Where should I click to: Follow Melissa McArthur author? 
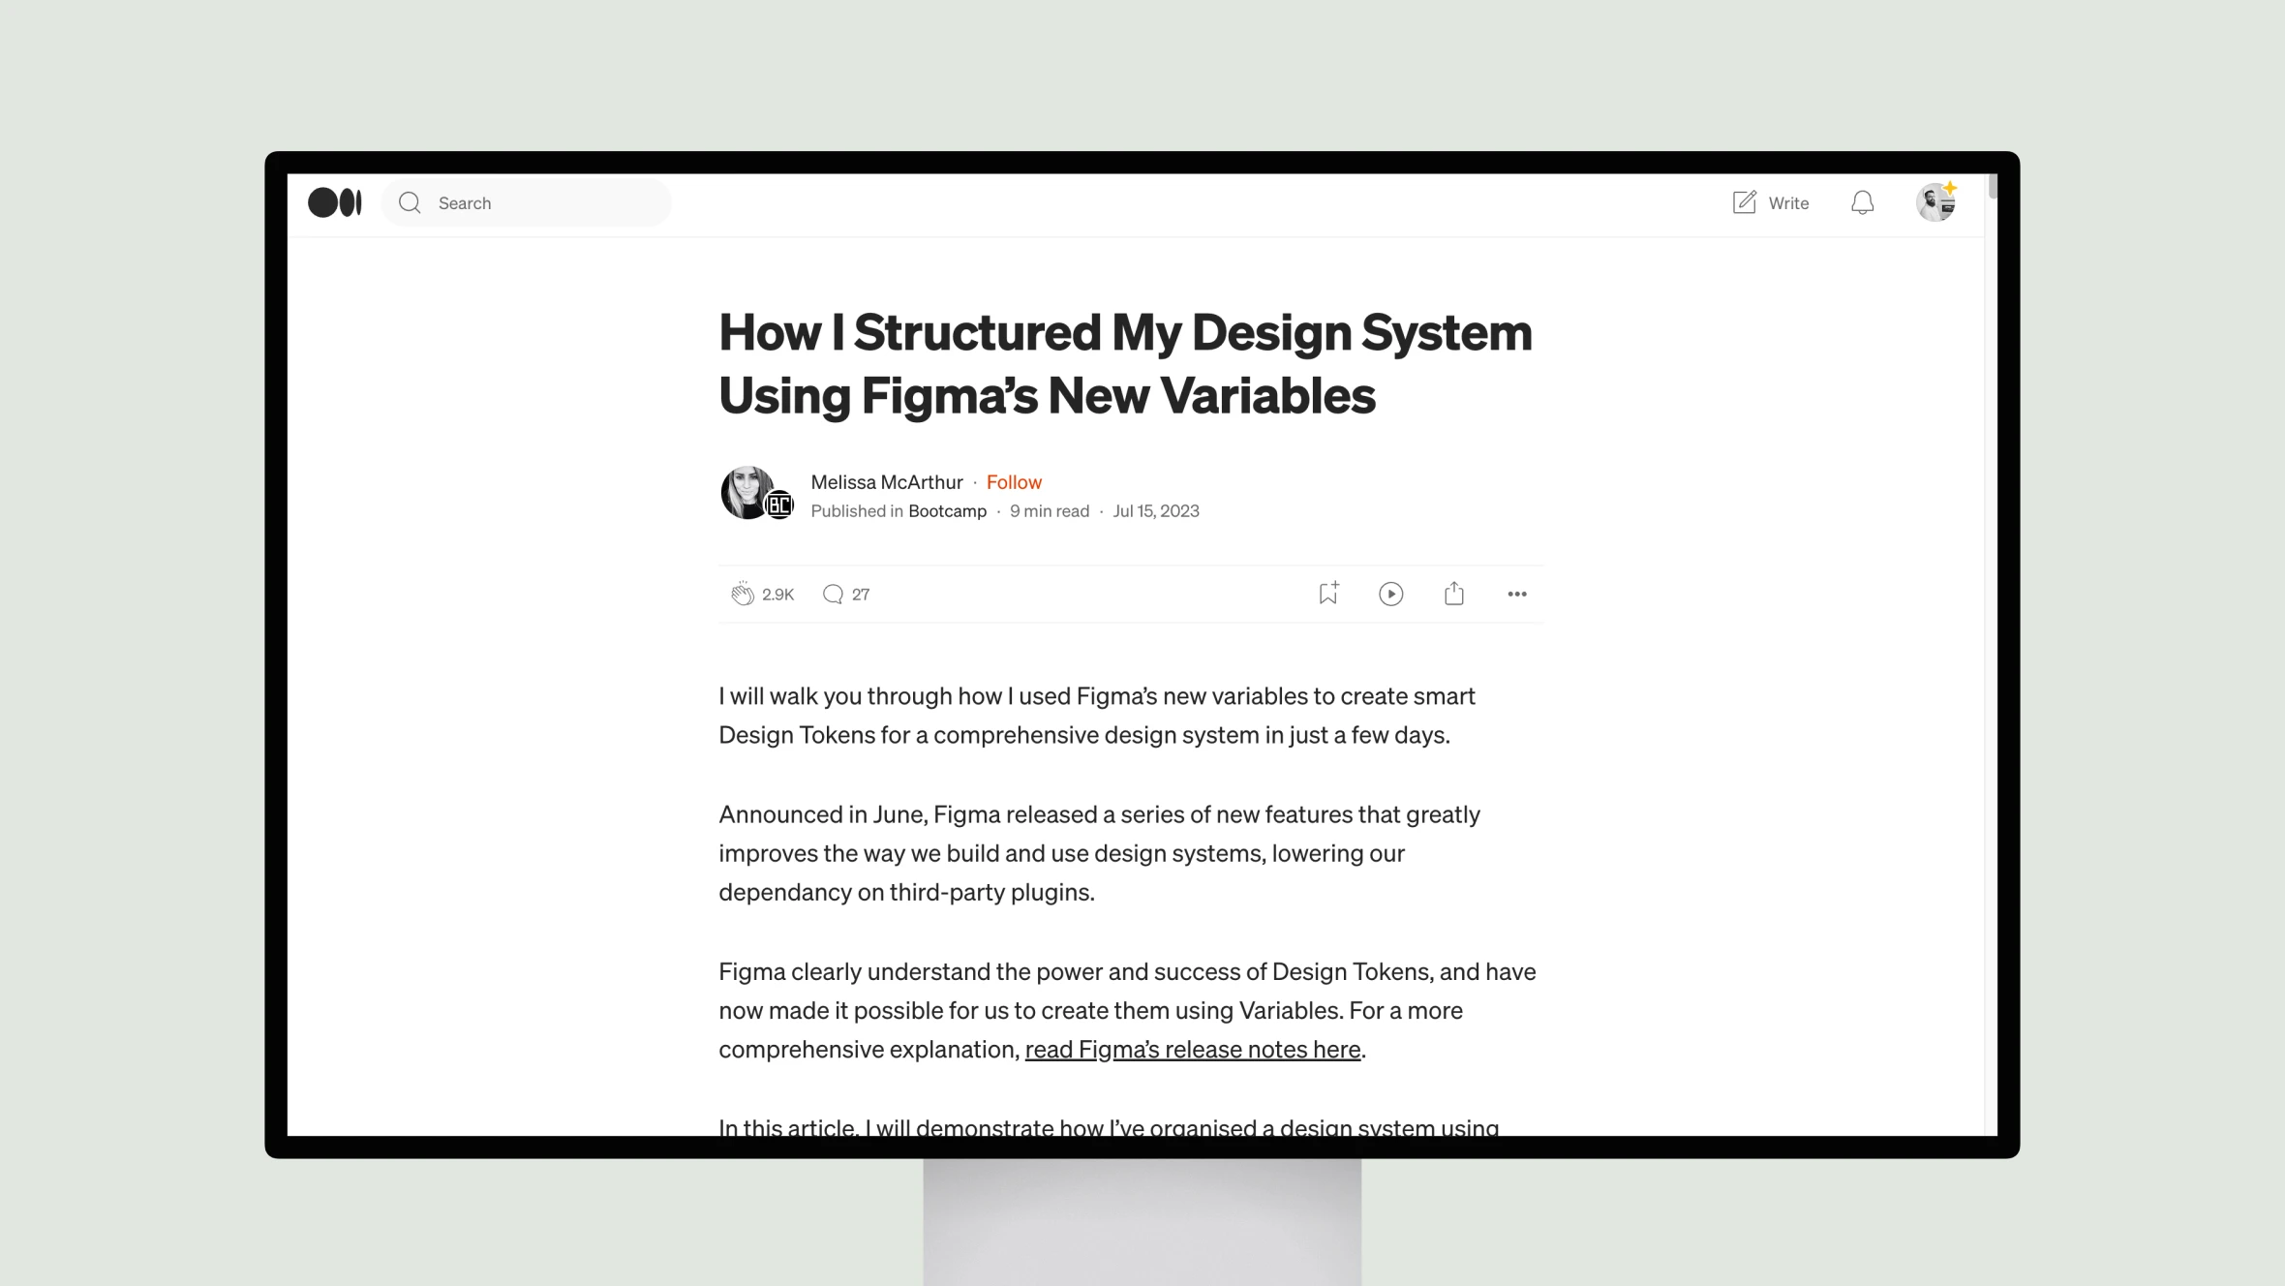pyautogui.click(x=1012, y=480)
